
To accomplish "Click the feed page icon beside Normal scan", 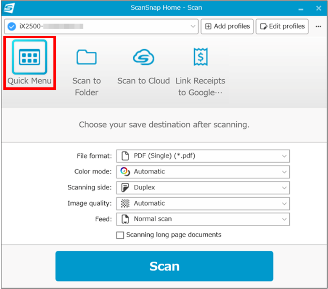I will [125, 219].
